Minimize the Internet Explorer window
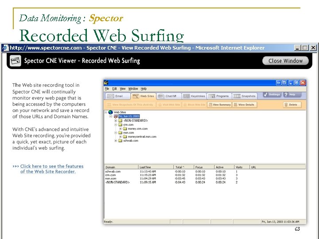Image resolution: width=319 pixels, height=239 pixels. point(297,48)
